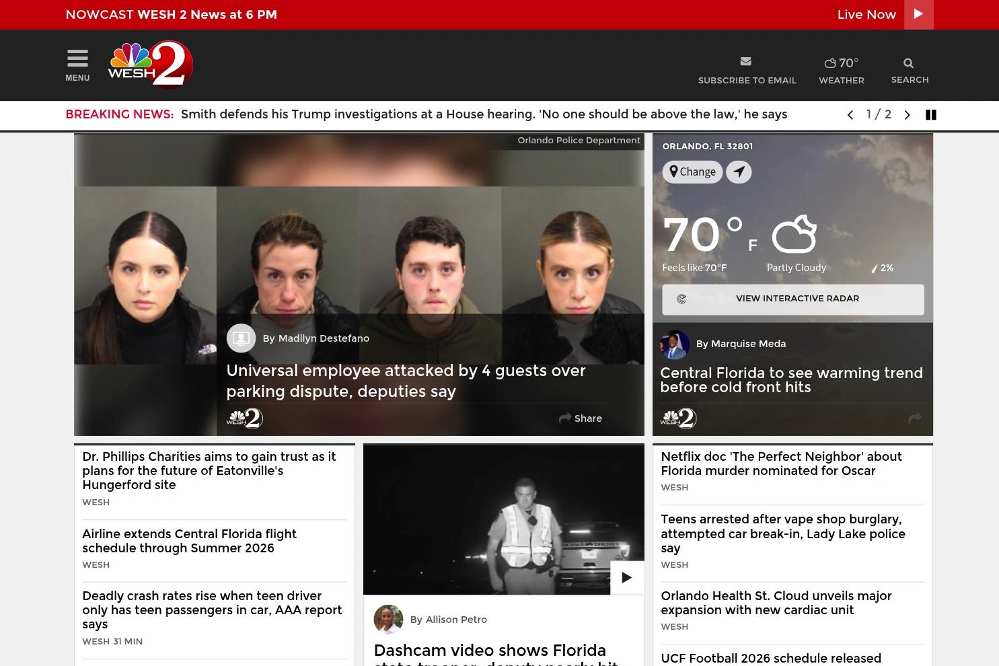Open the dashcam video thumbnail
Viewport: 999px width, 666px height.
[503, 519]
